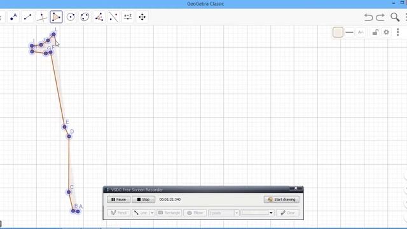Open the style bar three-dot menu
This screenshot has height=229, width=407.
pyautogui.click(x=397, y=32)
